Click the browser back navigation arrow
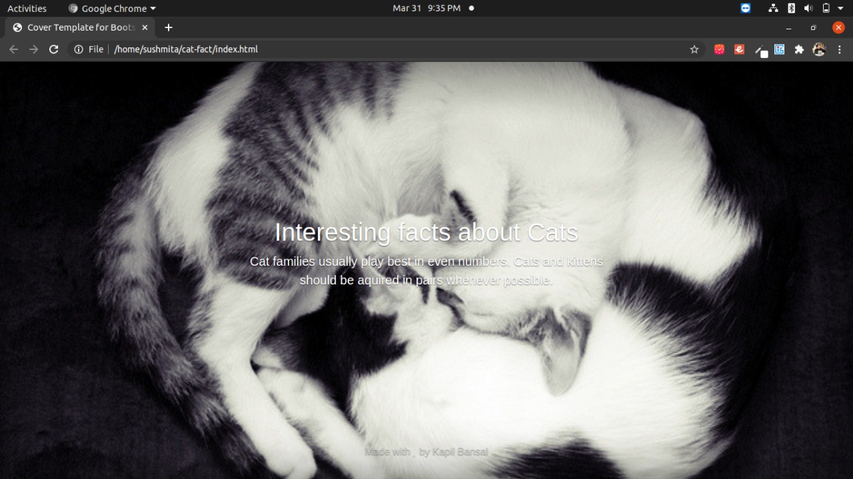 (x=13, y=49)
